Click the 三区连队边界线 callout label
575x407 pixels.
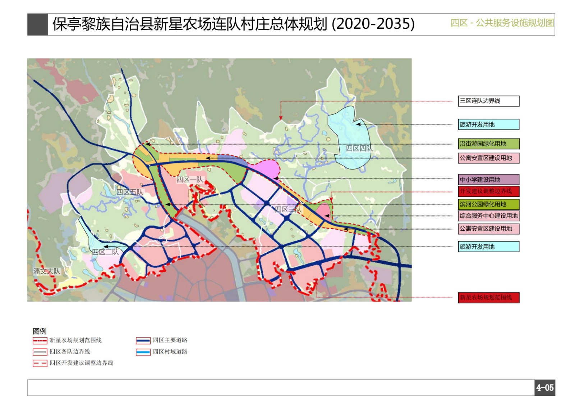488,101
